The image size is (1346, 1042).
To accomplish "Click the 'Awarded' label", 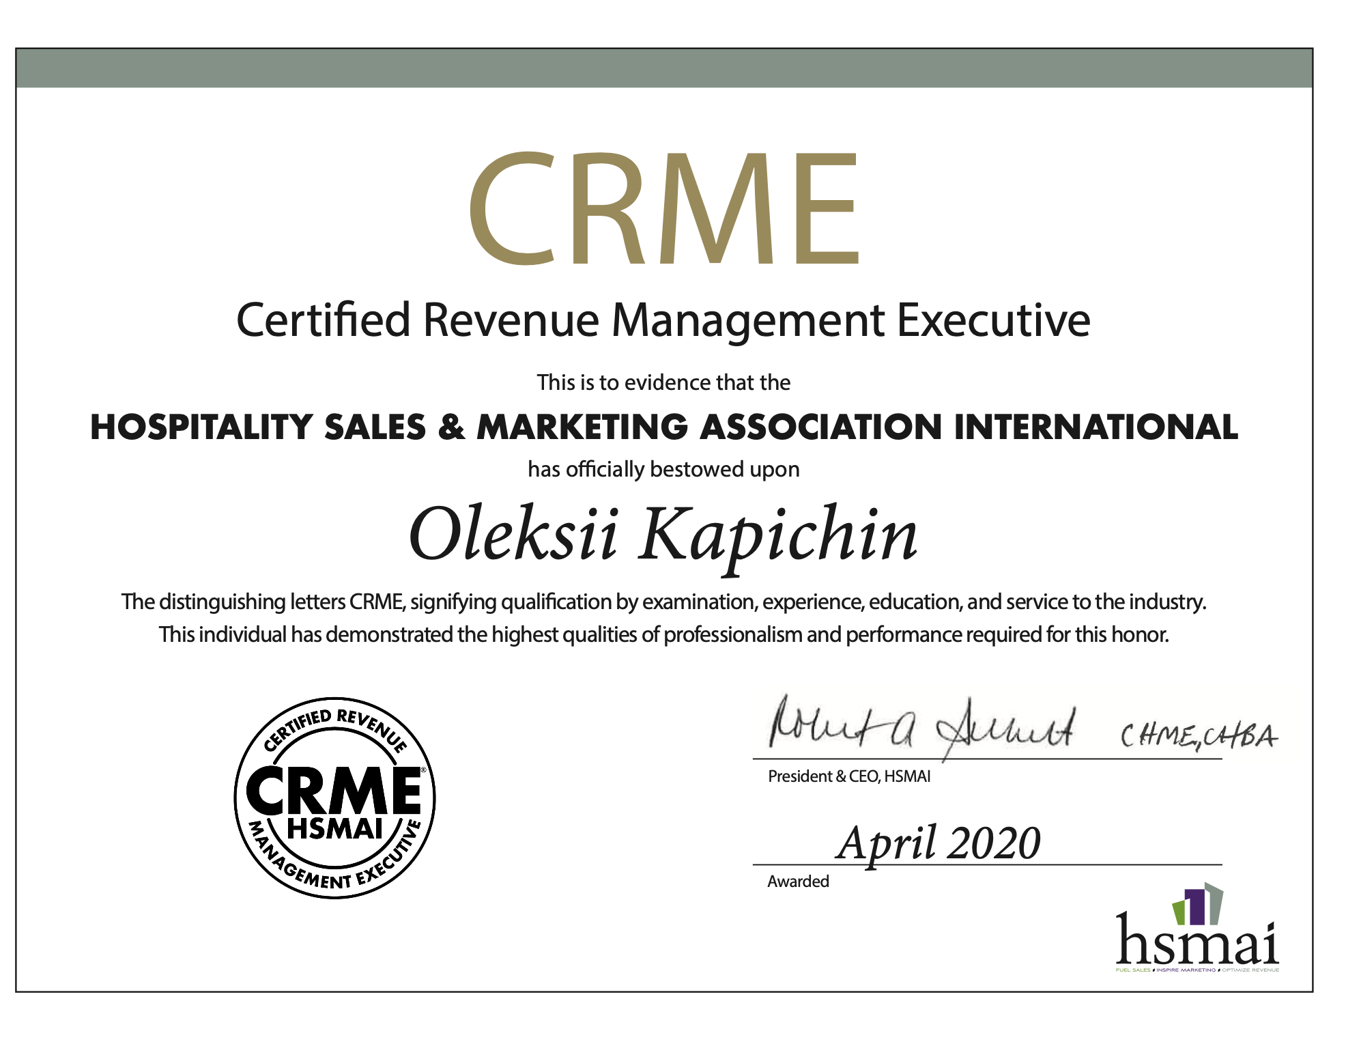I will (798, 882).
